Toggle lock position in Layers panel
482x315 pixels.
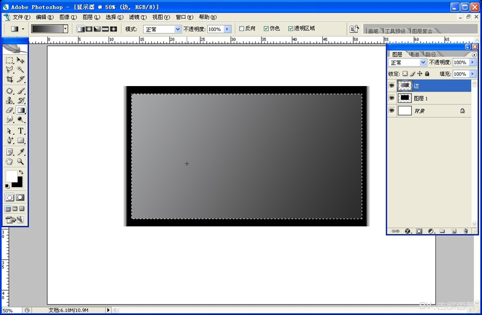pyautogui.click(x=419, y=73)
